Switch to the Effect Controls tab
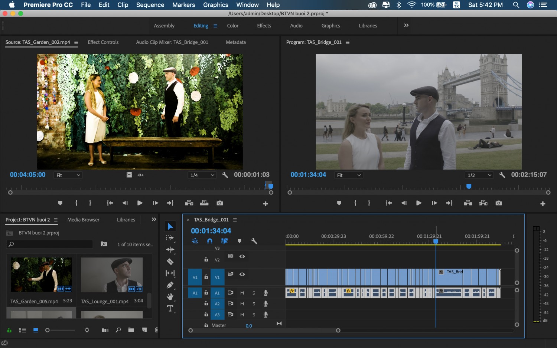Image resolution: width=557 pixels, height=348 pixels. [x=103, y=42]
